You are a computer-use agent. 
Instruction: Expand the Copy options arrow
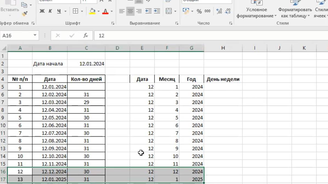(31, 5)
